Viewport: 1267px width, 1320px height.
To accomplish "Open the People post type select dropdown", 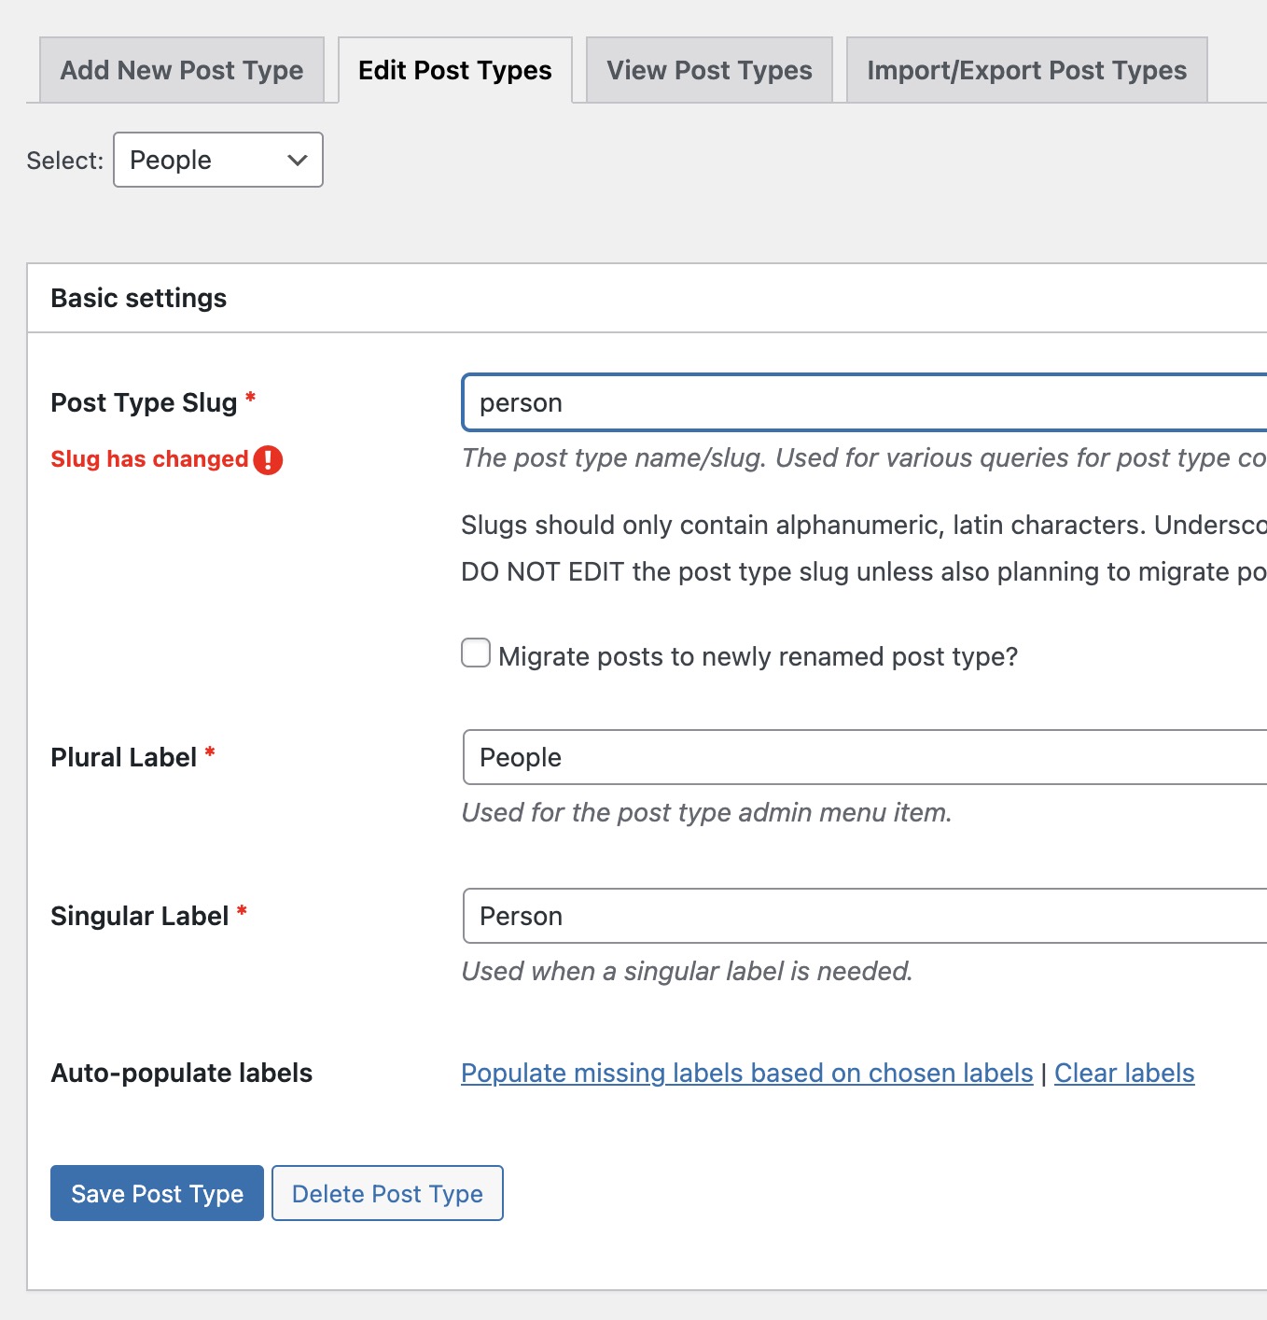I will click(x=218, y=160).
